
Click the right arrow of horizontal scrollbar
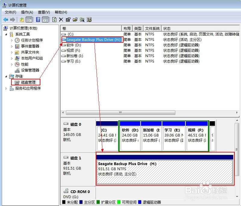pyautogui.click(x=237, y=112)
